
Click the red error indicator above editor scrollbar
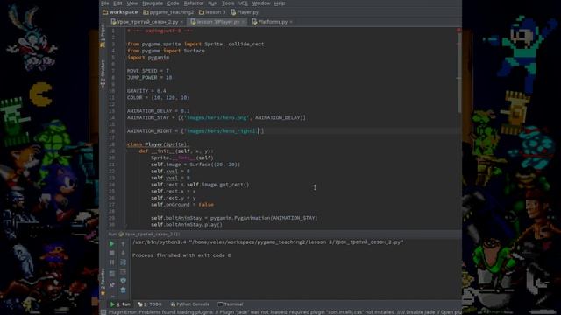click(458, 31)
